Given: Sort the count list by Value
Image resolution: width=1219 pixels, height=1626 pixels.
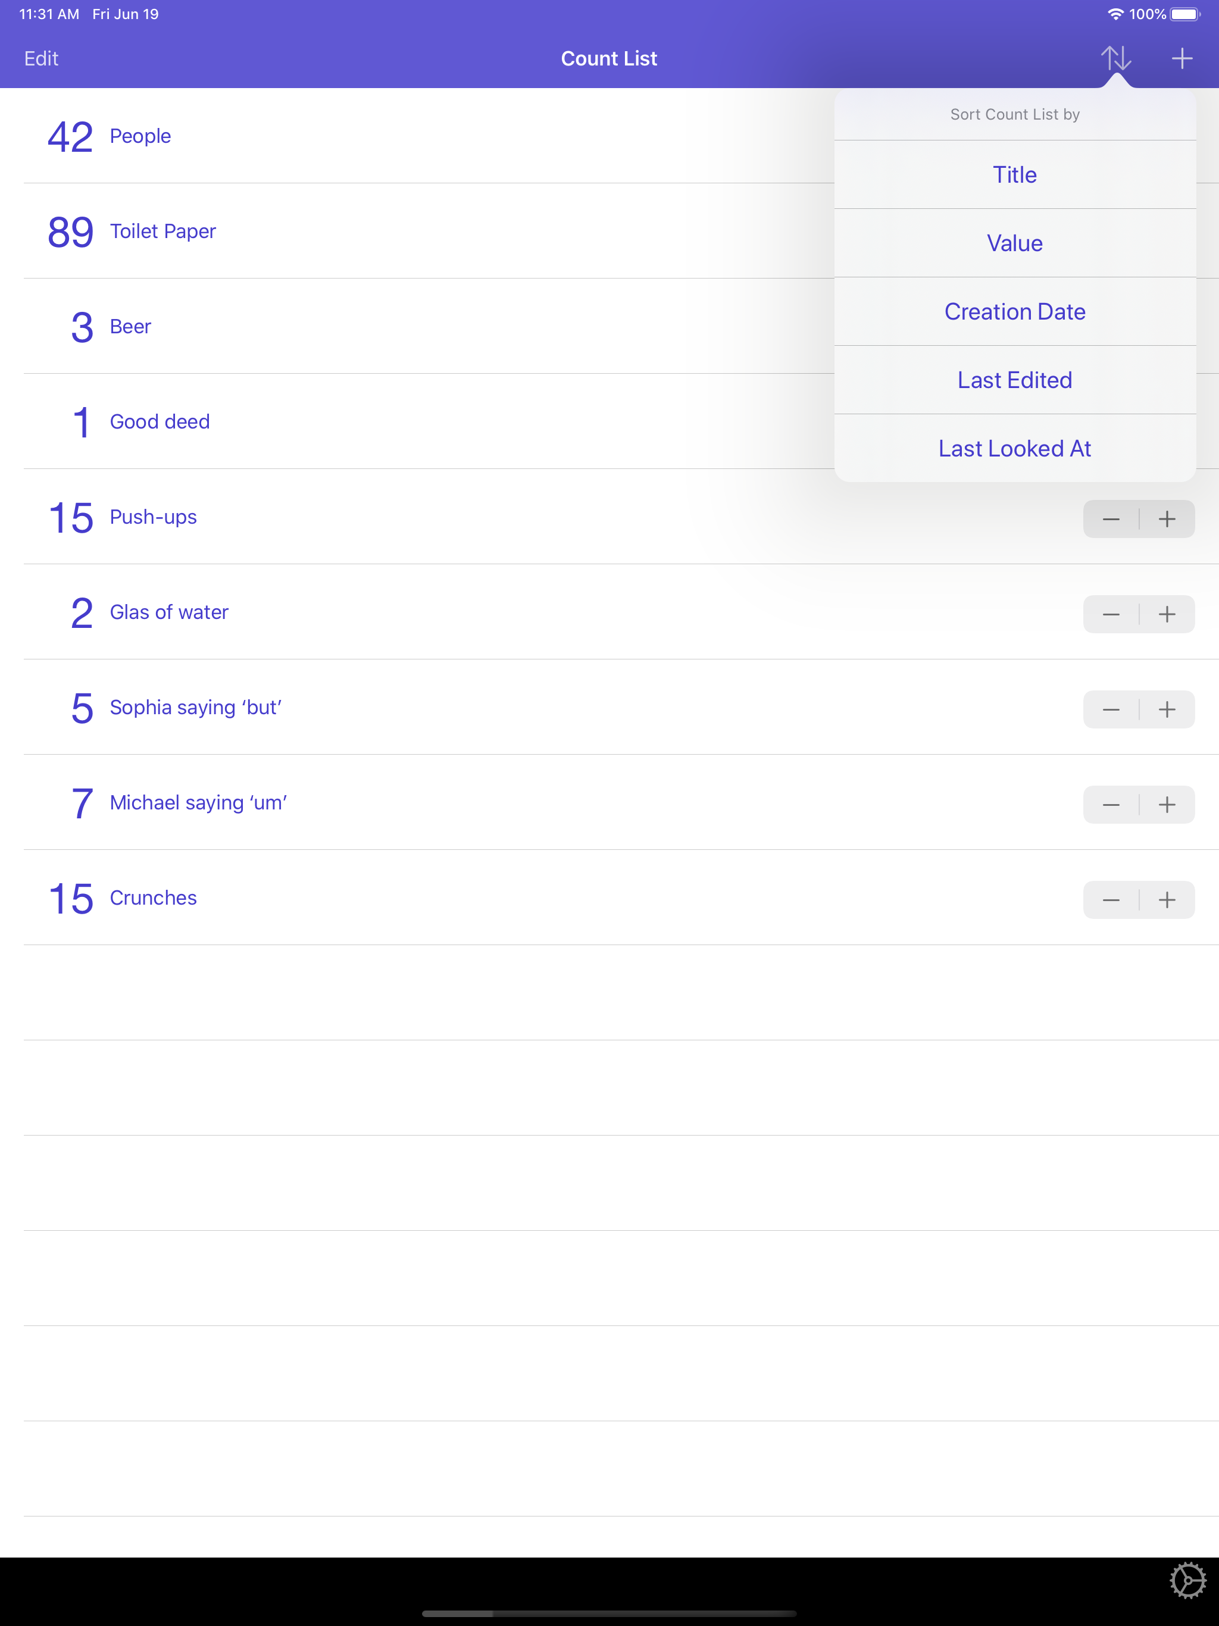Looking at the screenshot, I should coord(1015,243).
